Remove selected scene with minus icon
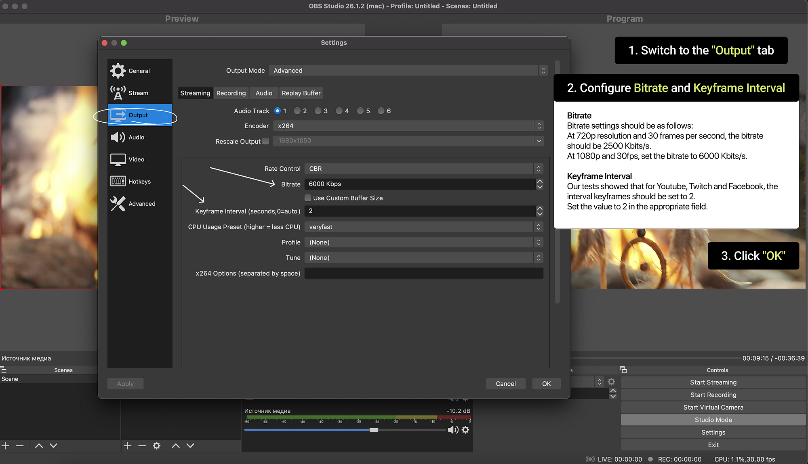Screen dimensions: 808x464 [20, 445]
